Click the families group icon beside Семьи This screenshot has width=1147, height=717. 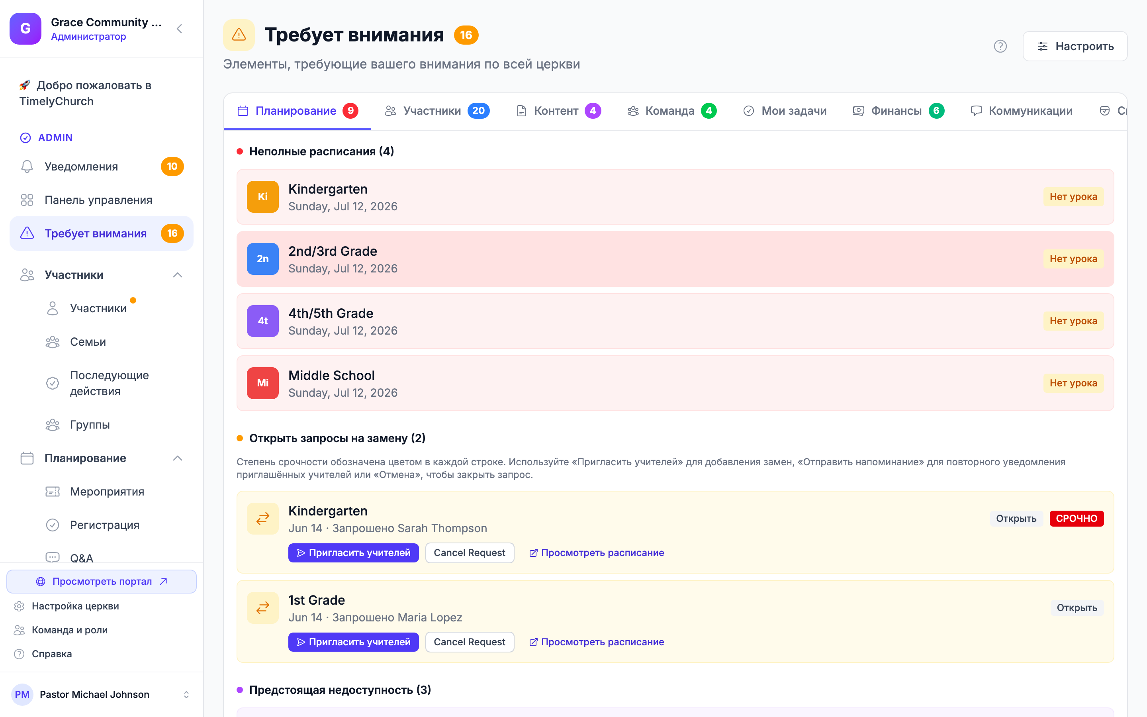pyautogui.click(x=53, y=342)
